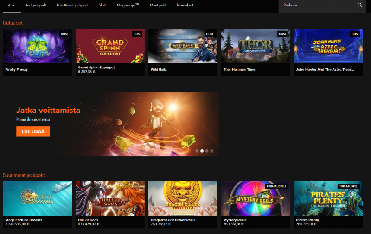Click Poimi ilmaiset etusi banner text
This screenshot has width=371, height=234.
(x=33, y=120)
